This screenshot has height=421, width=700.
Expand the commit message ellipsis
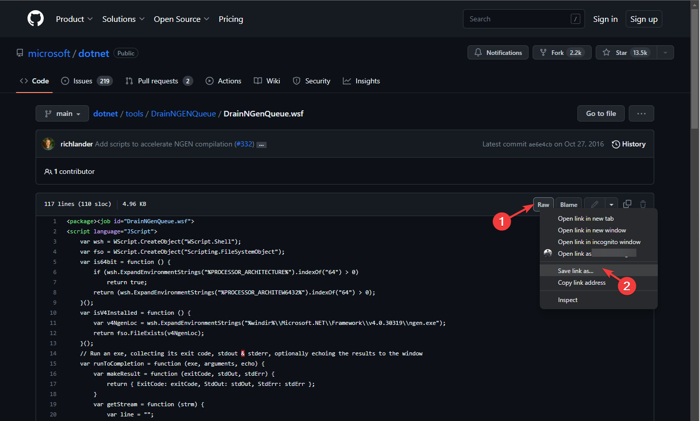tap(261, 145)
